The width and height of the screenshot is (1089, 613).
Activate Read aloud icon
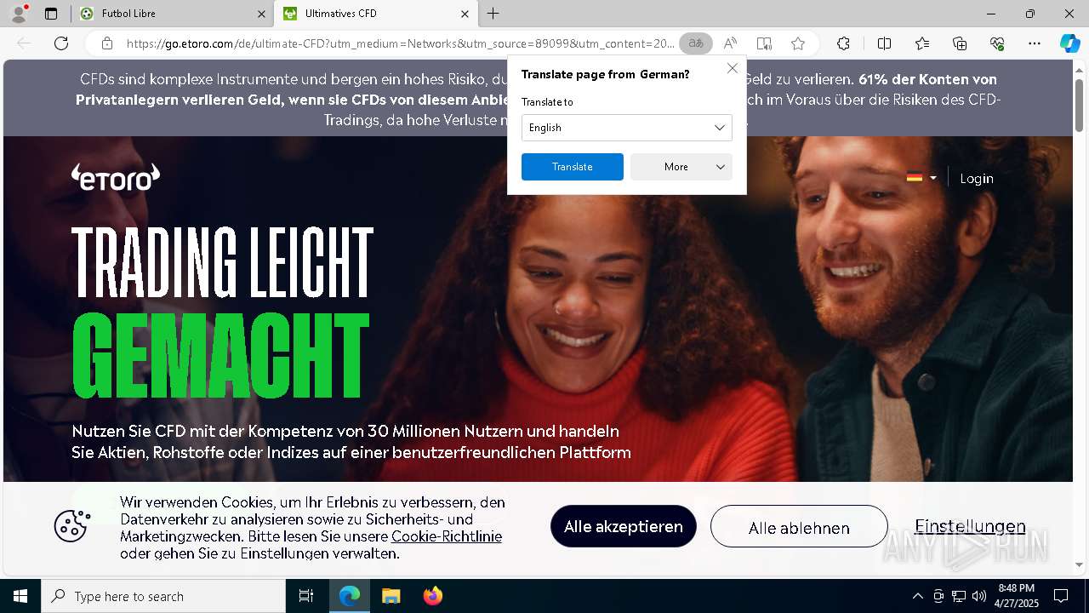(730, 43)
